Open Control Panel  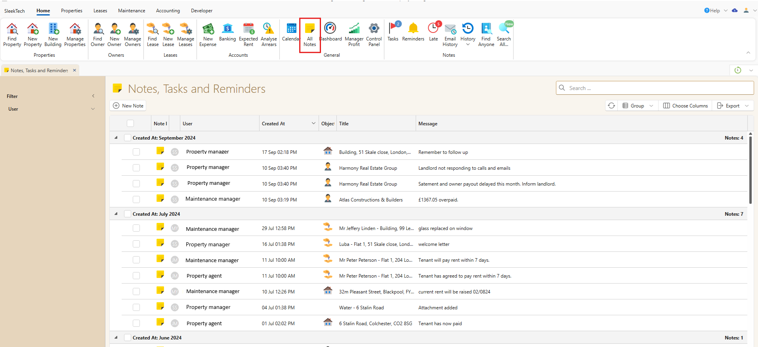pos(374,35)
